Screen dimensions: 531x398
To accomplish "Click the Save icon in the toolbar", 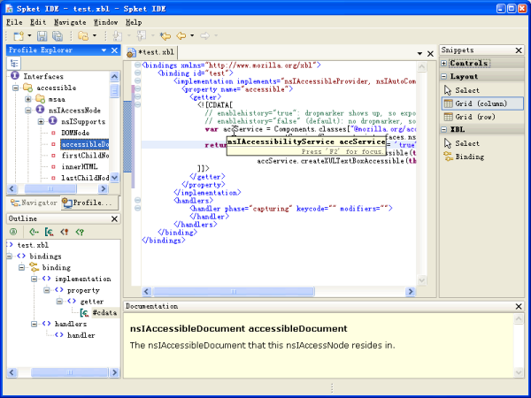I will pyautogui.click(x=42, y=36).
